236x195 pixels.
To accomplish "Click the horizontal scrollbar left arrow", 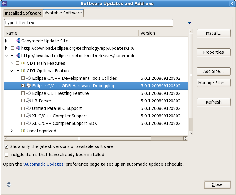I will (x=6, y=138).
